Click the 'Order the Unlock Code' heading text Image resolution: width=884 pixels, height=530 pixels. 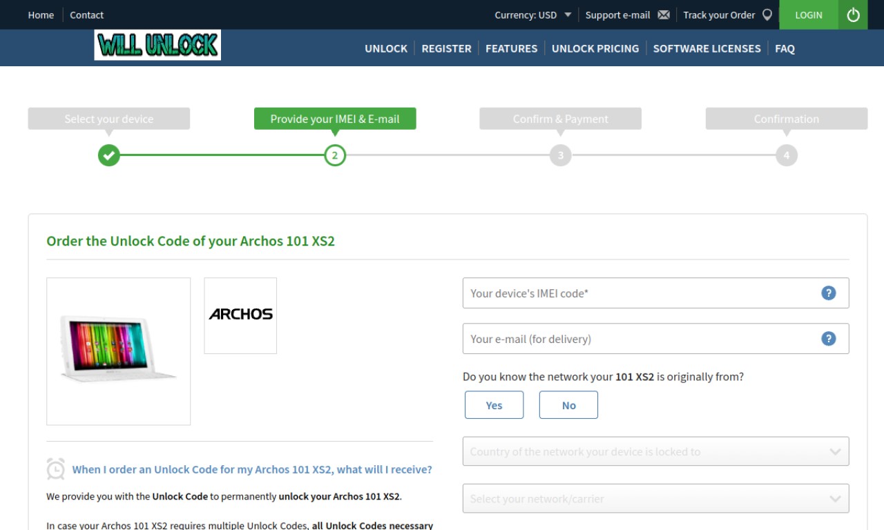[x=191, y=241]
